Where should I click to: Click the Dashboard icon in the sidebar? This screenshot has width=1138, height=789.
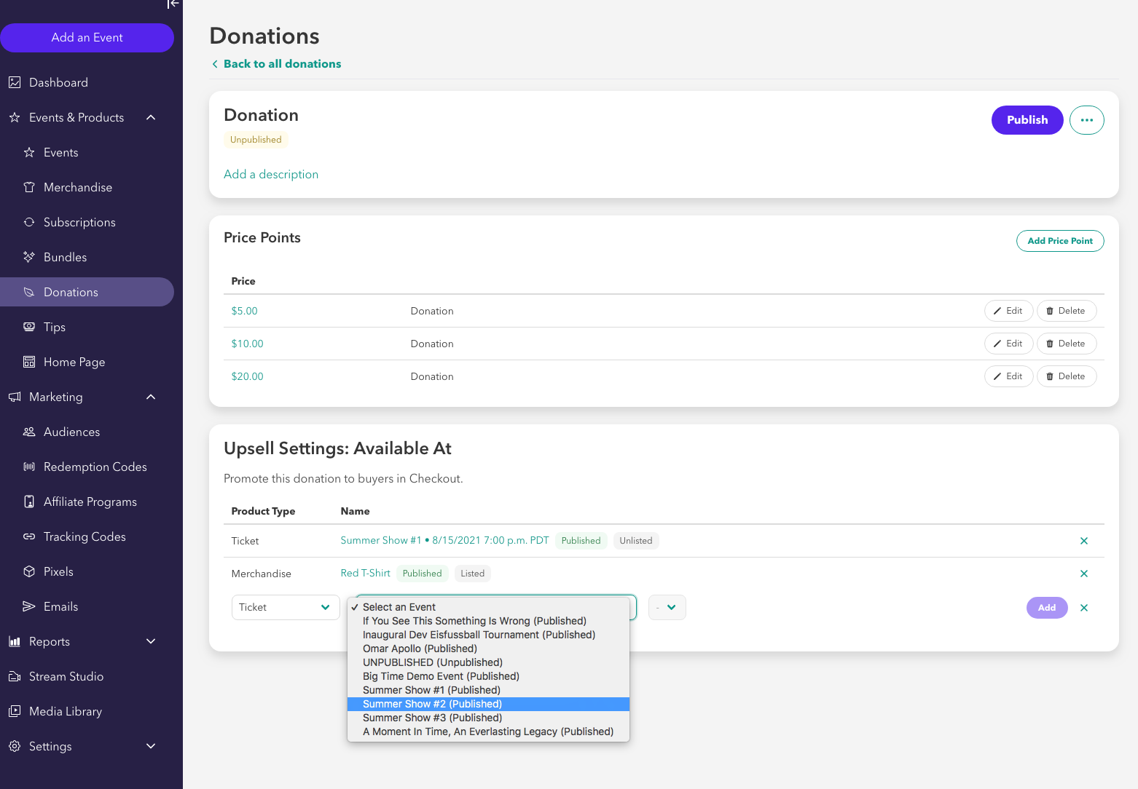[15, 83]
